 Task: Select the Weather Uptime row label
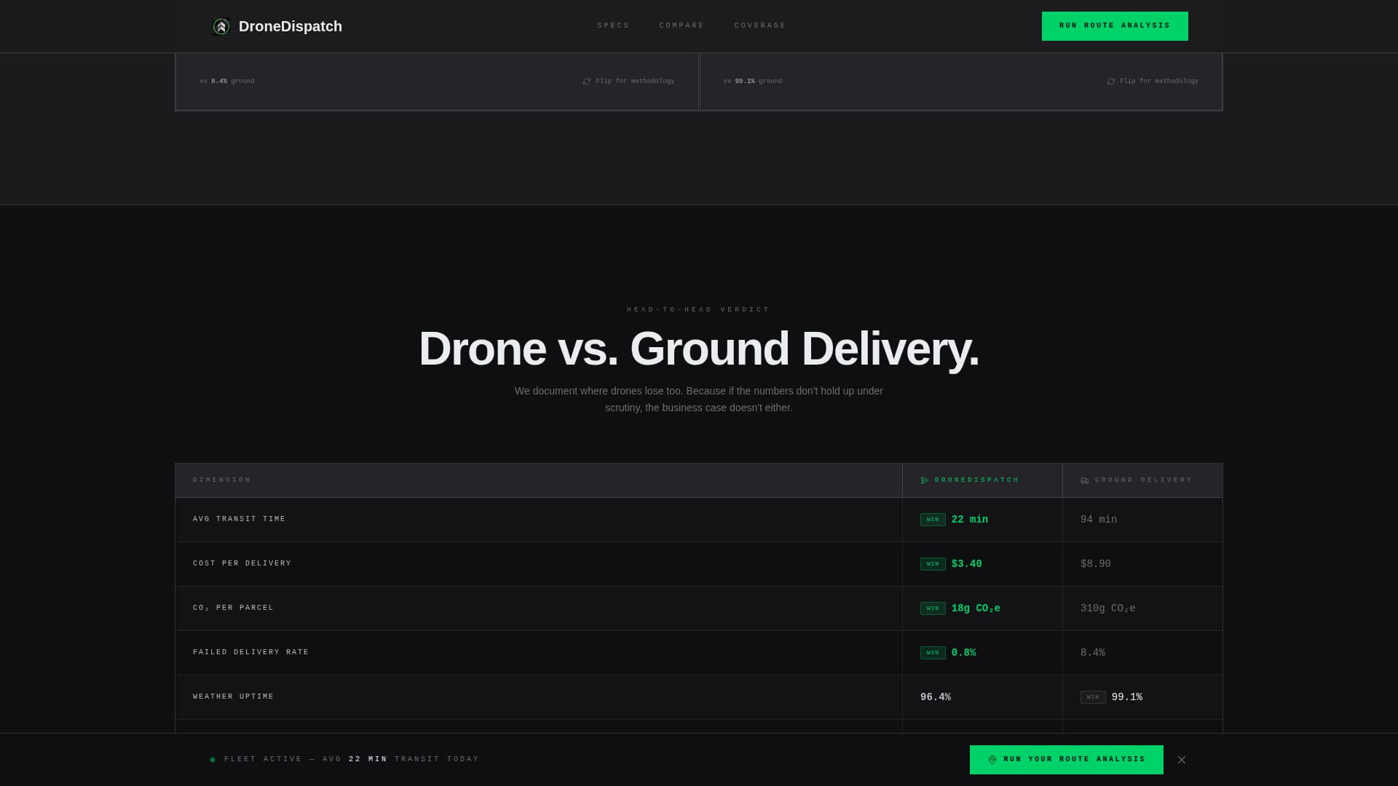click(234, 696)
